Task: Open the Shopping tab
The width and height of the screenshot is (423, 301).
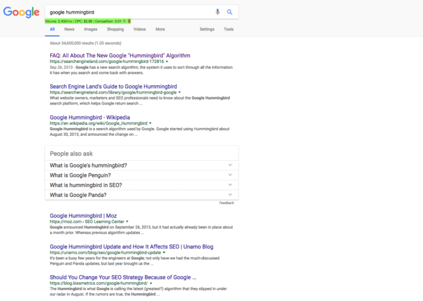Action: tap(115, 29)
